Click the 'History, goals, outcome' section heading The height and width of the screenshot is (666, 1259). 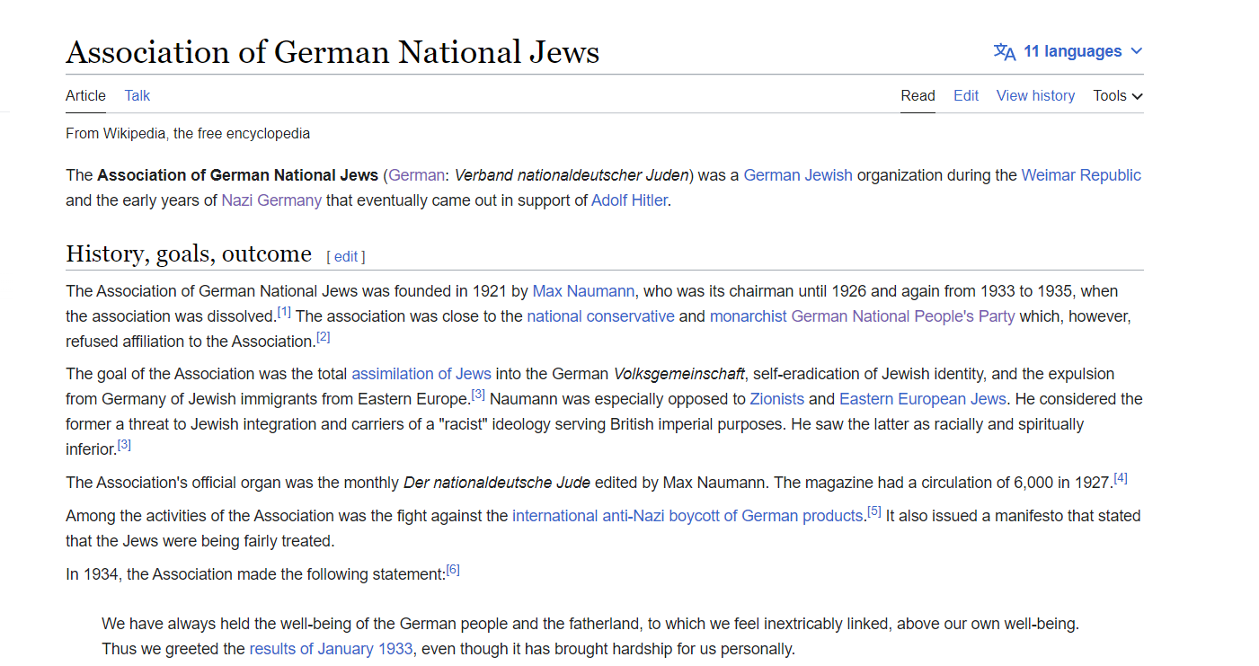pos(189,254)
